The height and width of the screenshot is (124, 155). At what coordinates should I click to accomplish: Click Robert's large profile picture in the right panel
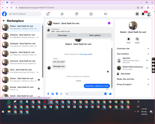click(x=133, y=25)
